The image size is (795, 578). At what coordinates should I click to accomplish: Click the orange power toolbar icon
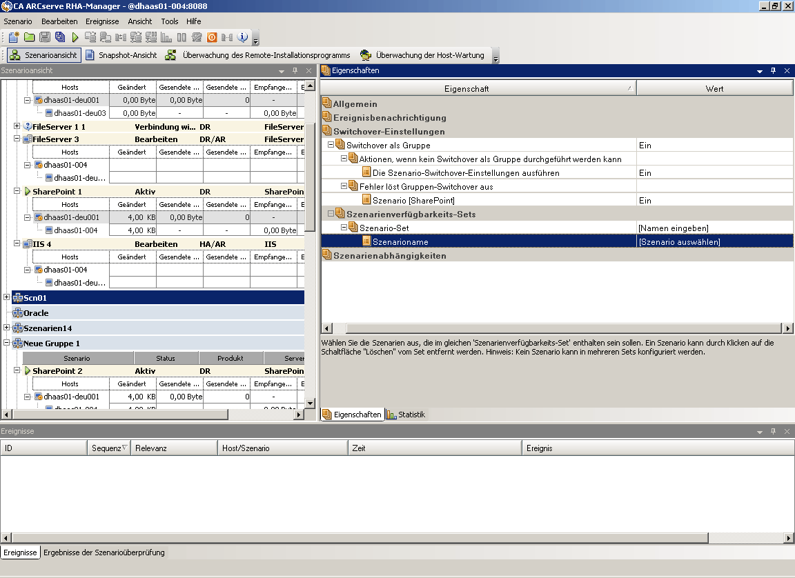point(213,37)
